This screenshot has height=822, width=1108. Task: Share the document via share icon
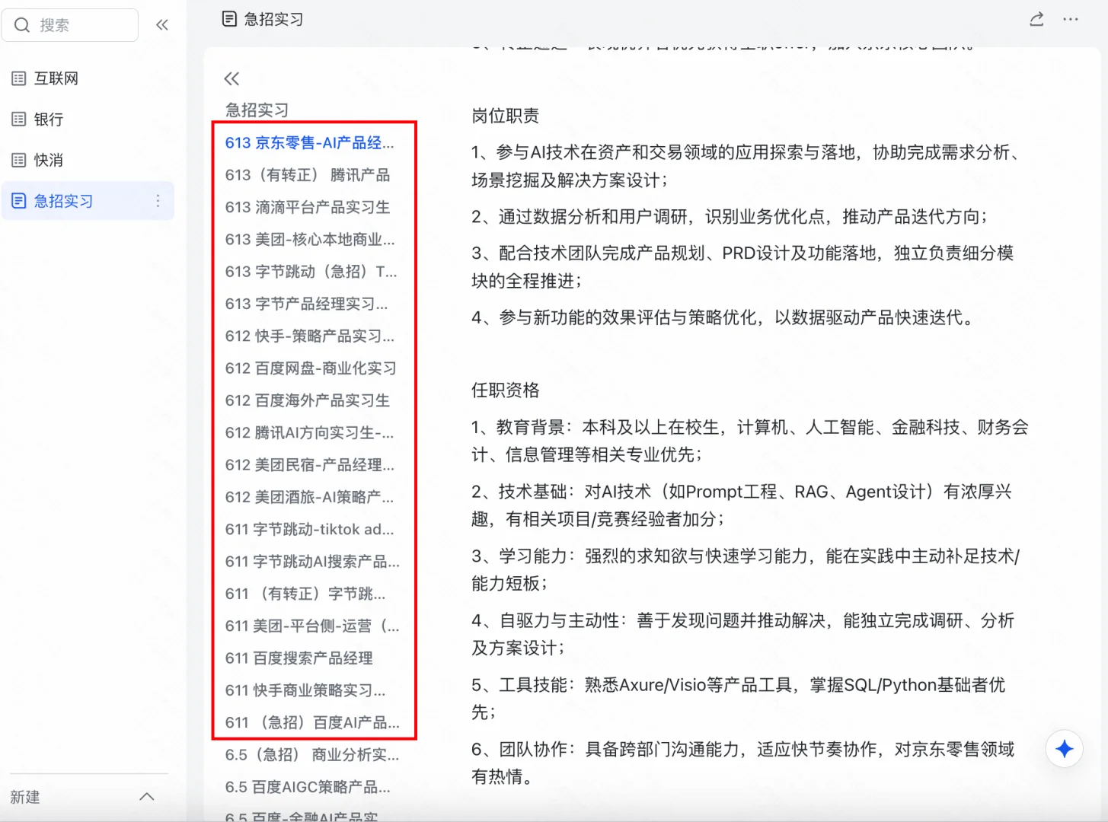click(1036, 19)
